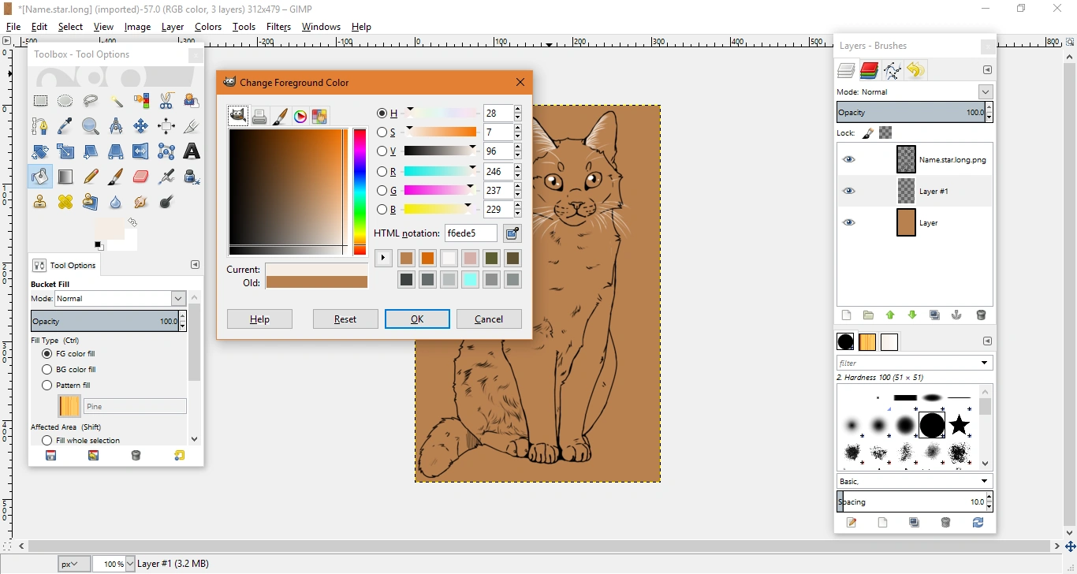Open the Basic brush preset dropdown

pos(985,482)
